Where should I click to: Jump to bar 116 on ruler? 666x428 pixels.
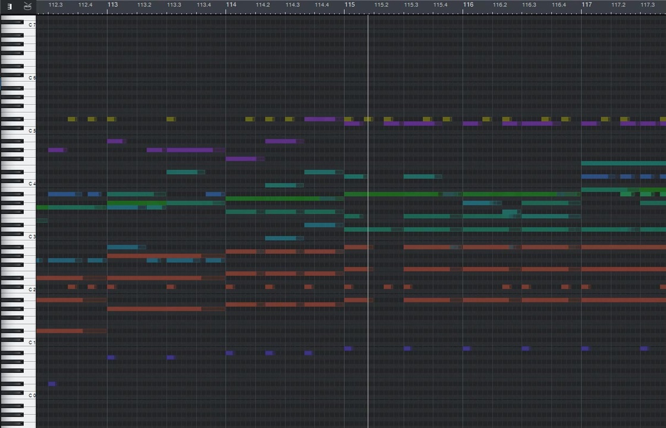(468, 5)
